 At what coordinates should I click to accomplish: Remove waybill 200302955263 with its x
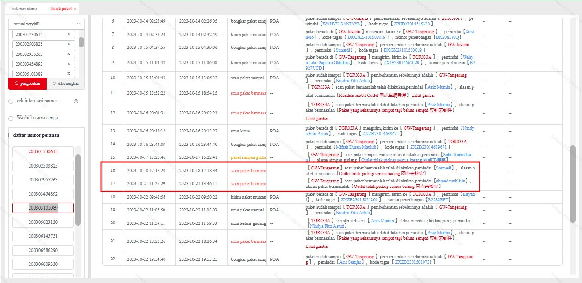(x=68, y=54)
